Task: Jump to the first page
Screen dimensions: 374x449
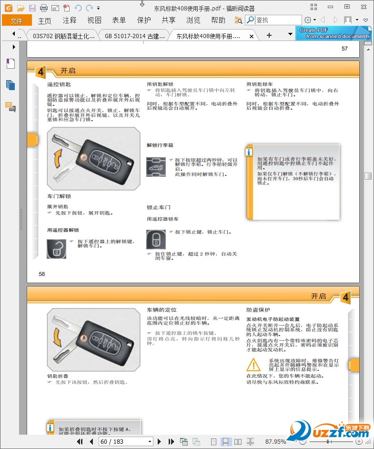Action: click(x=80, y=441)
